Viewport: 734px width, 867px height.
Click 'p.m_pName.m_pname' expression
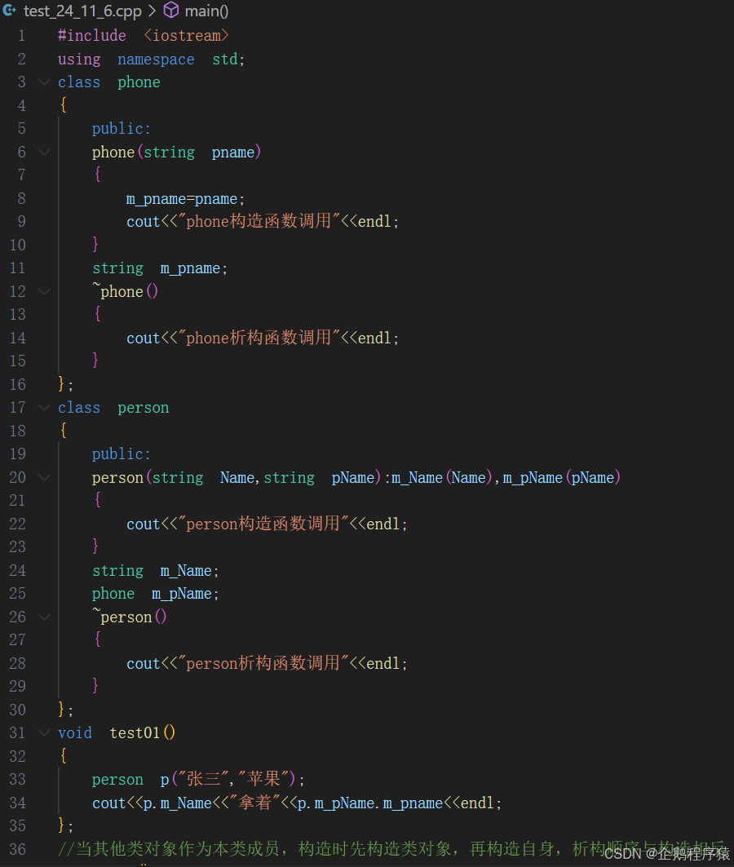370,803
